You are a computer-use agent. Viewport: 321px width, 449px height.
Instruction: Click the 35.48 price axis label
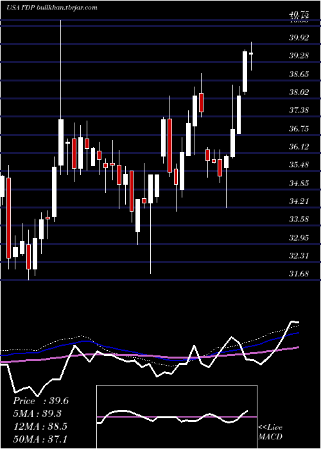(x=299, y=165)
